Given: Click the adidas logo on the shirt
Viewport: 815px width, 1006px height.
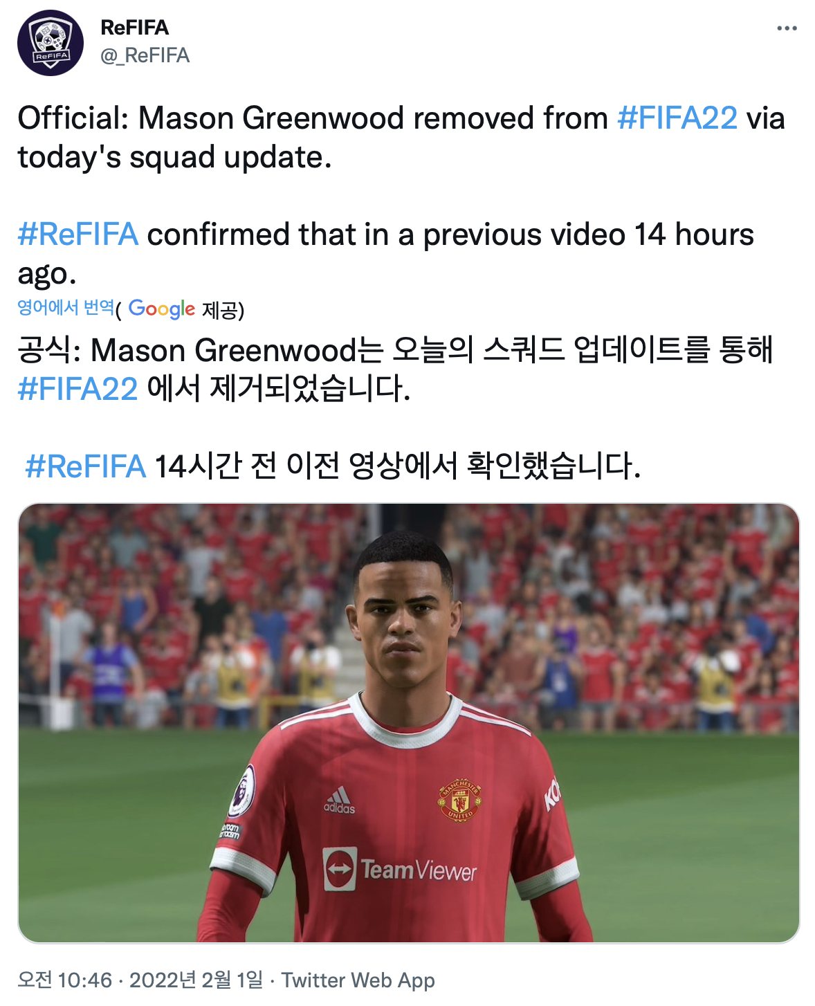Looking at the screenshot, I should [x=339, y=801].
